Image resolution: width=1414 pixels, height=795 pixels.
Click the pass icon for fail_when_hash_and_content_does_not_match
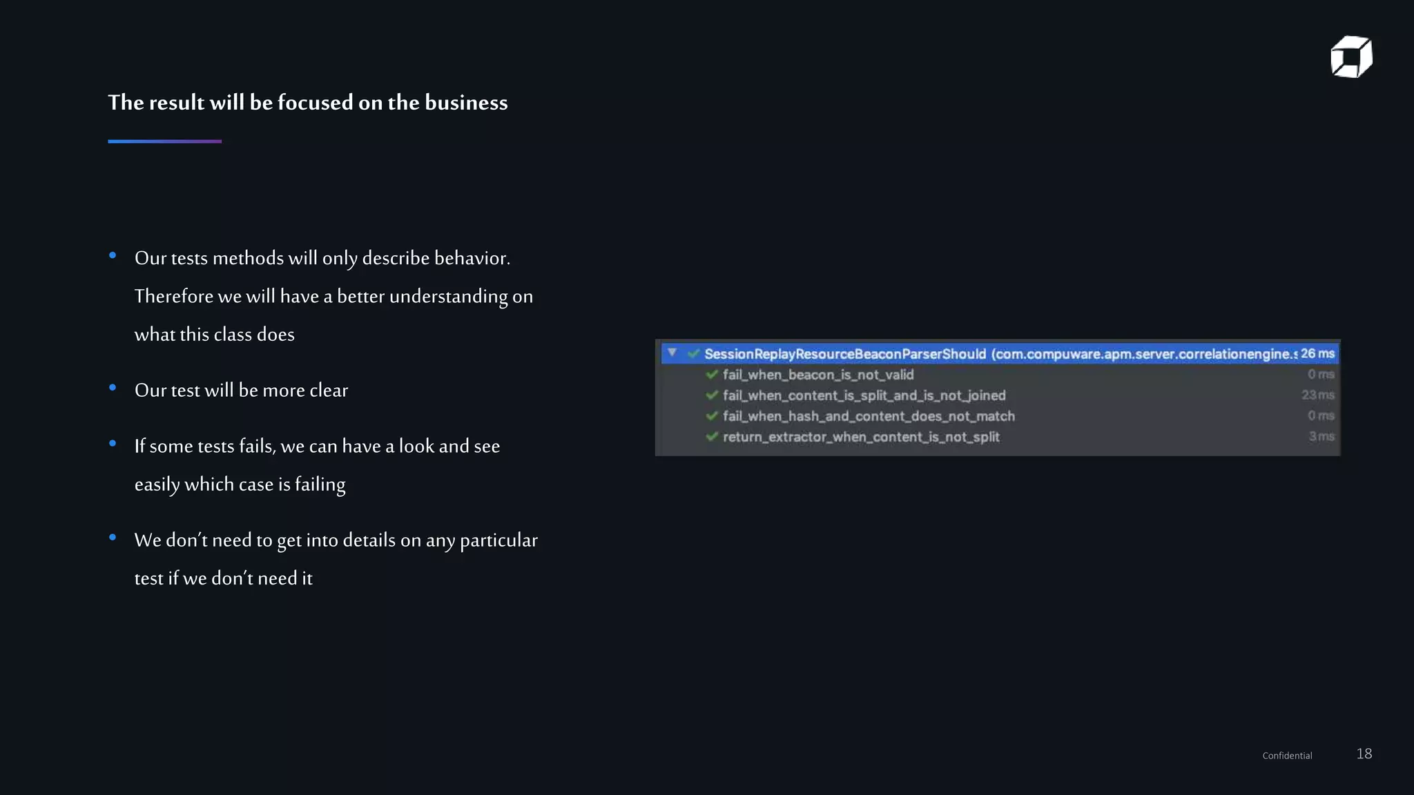[712, 416]
